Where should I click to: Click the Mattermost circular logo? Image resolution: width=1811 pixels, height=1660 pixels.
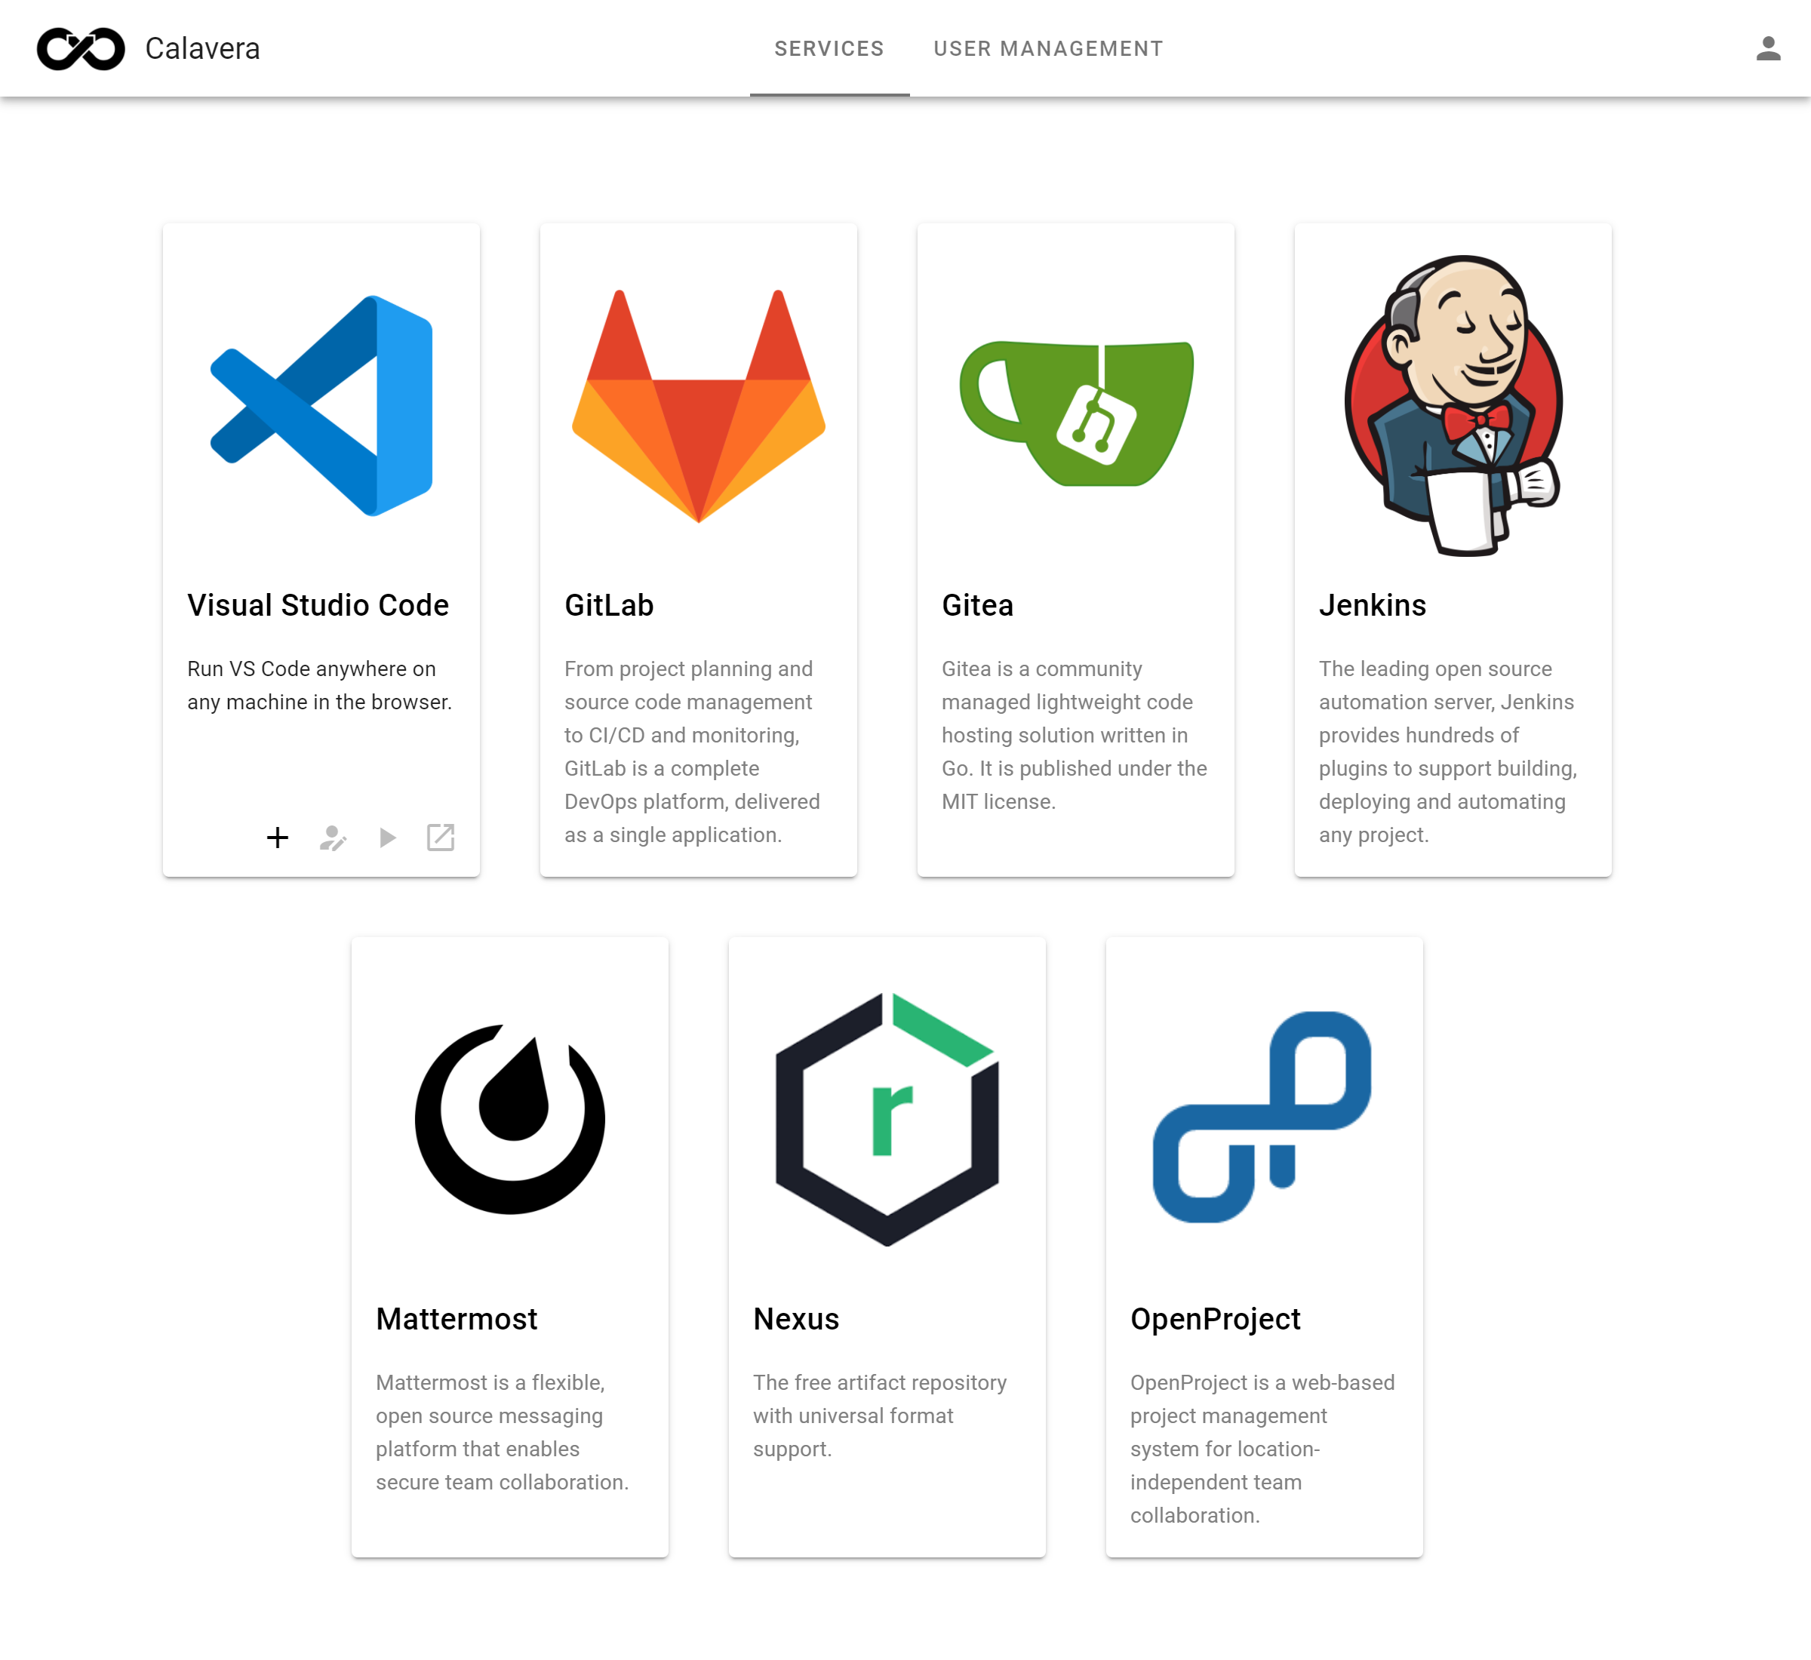pos(509,1119)
